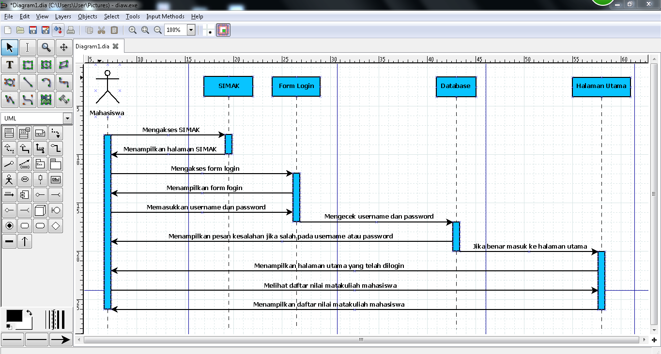
Task: Open the zoom percentage dropdown
Action: (191, 29)
